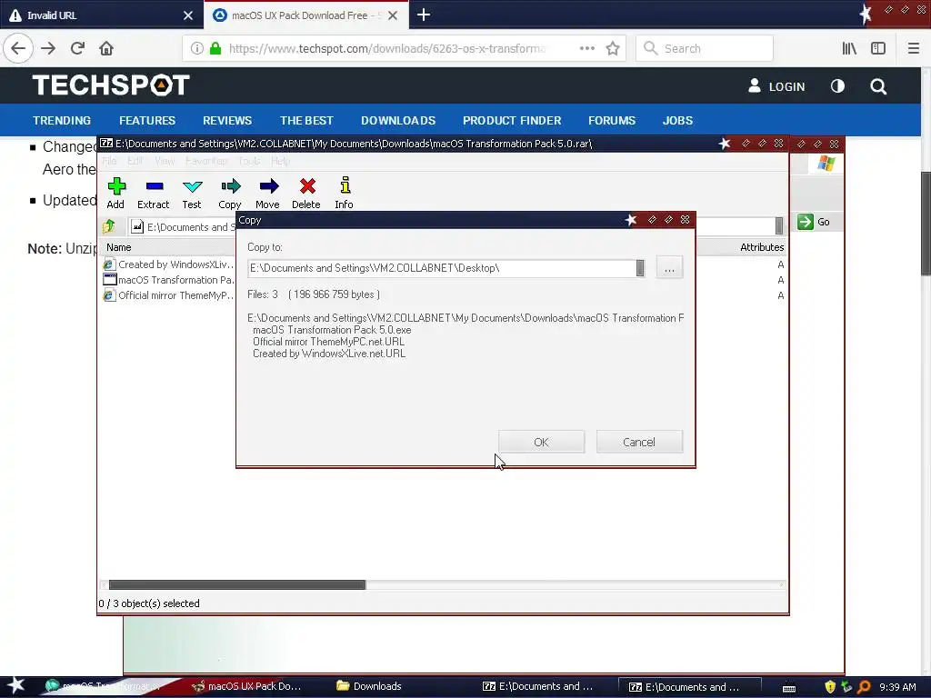Click the Copy to destination path field
931x698 pixels.
(x=441, y=268)
